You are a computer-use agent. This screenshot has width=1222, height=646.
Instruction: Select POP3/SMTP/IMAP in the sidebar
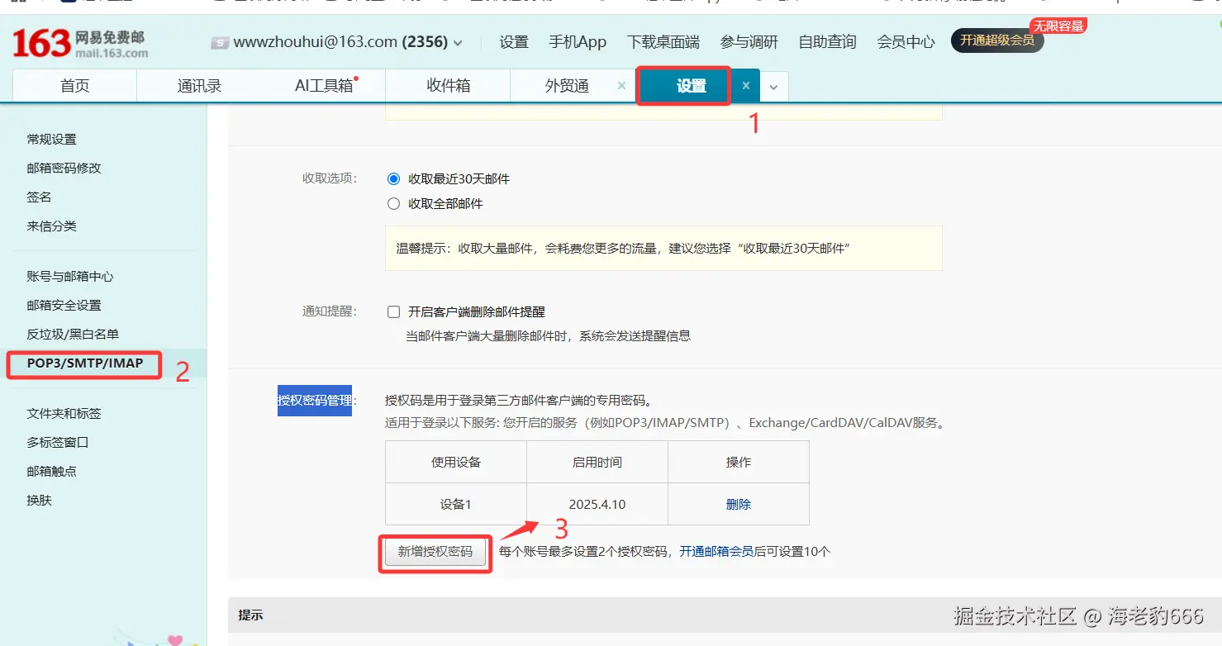click(x=85, y=363)
